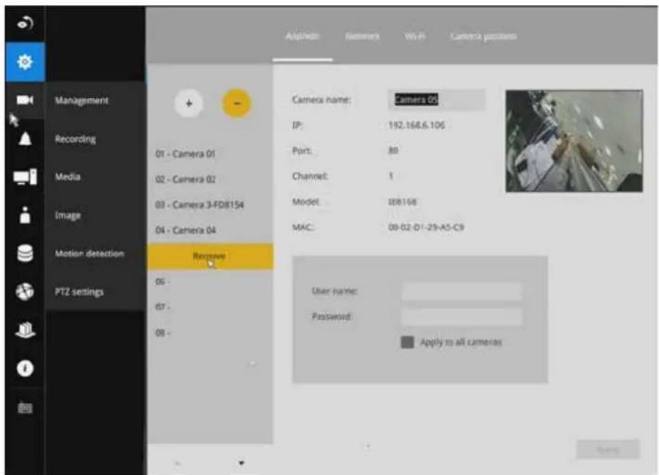Select 02 - Camera 02 in list
This screenshot has width=659, height=475.
(210, 179)
